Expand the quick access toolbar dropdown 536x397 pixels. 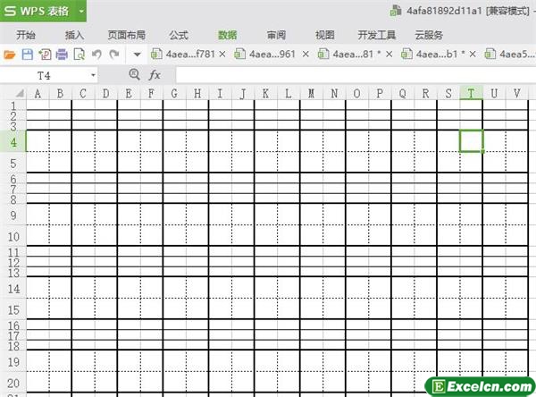click(x=137, y=55)
